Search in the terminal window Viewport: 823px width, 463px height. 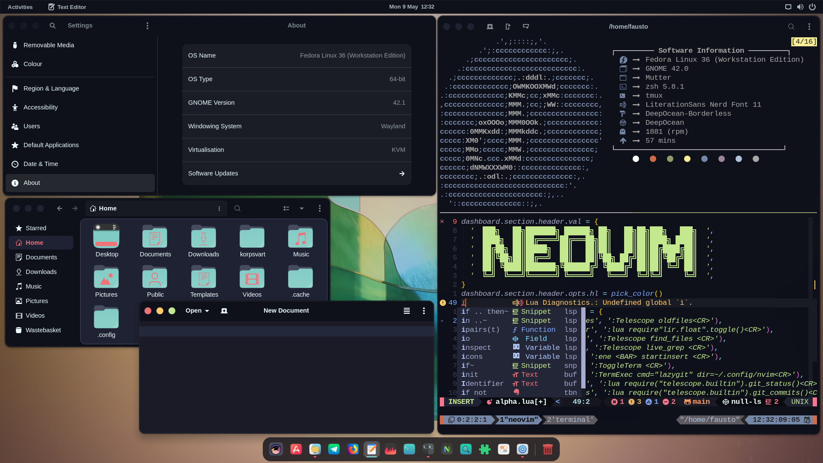pyautogui.click(x=791, y=27)
